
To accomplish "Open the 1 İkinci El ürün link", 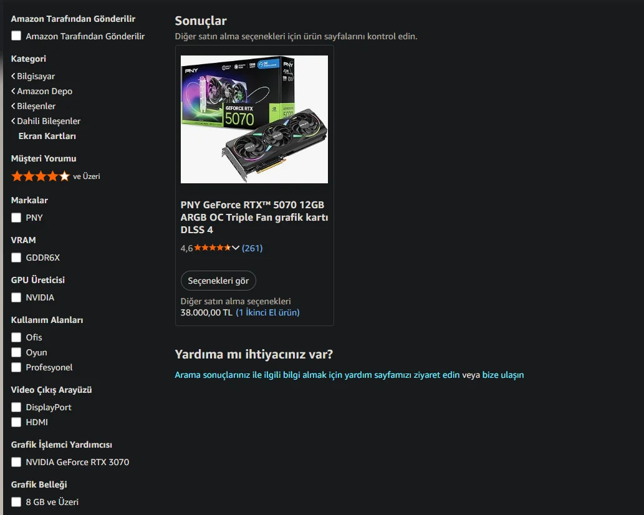I will click(x=268, y=312).
